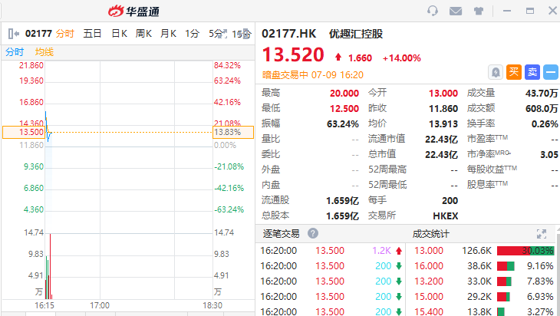Select the 周K chart tab
560x316 pixels.
click(x=144, y=34)
